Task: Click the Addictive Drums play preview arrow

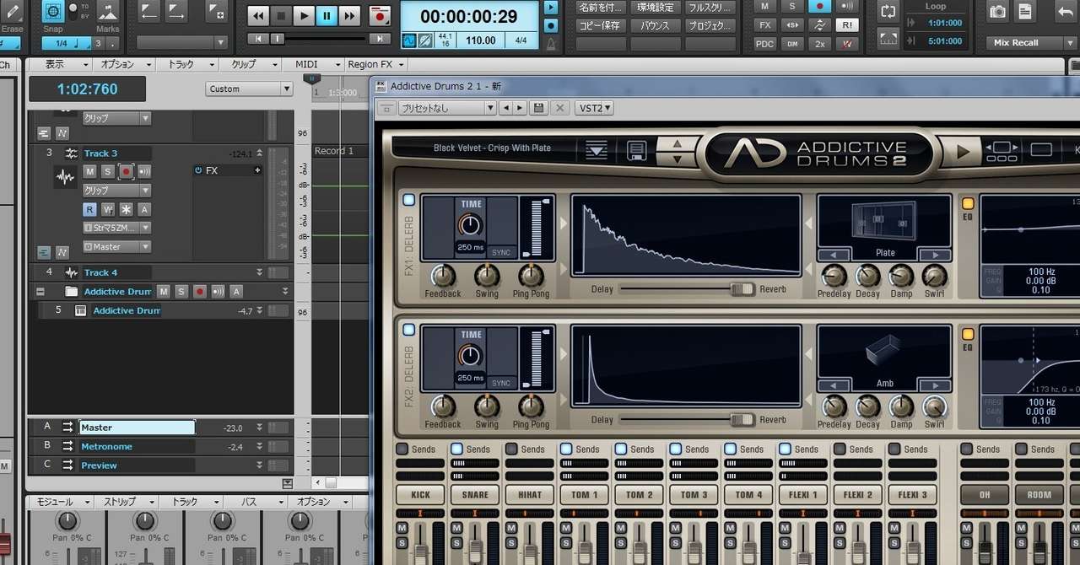Action: click(963, 152)
